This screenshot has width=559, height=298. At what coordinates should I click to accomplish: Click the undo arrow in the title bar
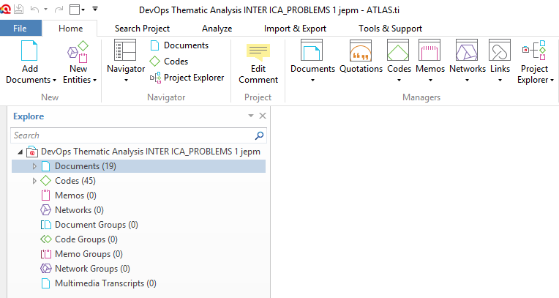(x=34, y=10)
